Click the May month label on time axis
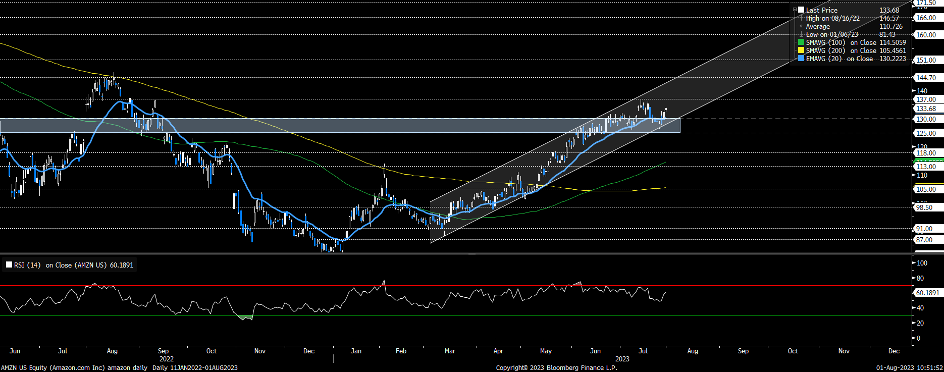The width and height of the screenshot is (944, 372). coord(546,351)
